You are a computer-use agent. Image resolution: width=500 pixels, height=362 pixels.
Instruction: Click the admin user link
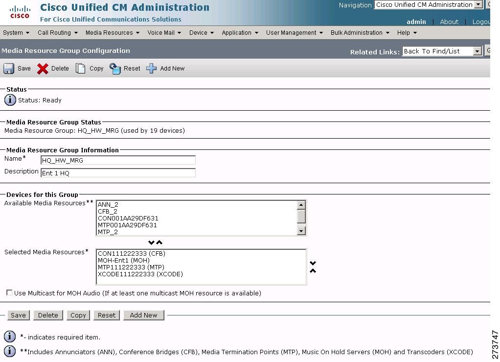[x=416, y=22]
